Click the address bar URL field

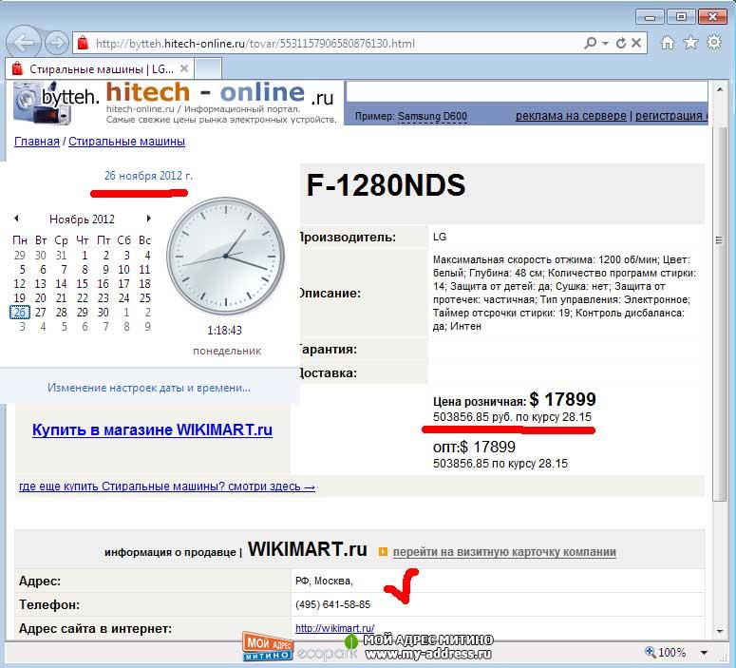pyautogui.click(x=332, y=43)
